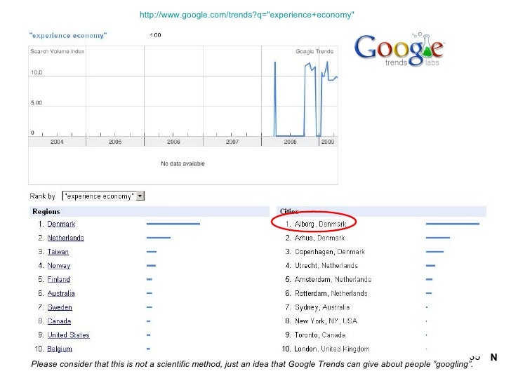Click the Google Trends Labs logo
The image size is (511, 383).
pyautogui.click(x=399, y=50)
